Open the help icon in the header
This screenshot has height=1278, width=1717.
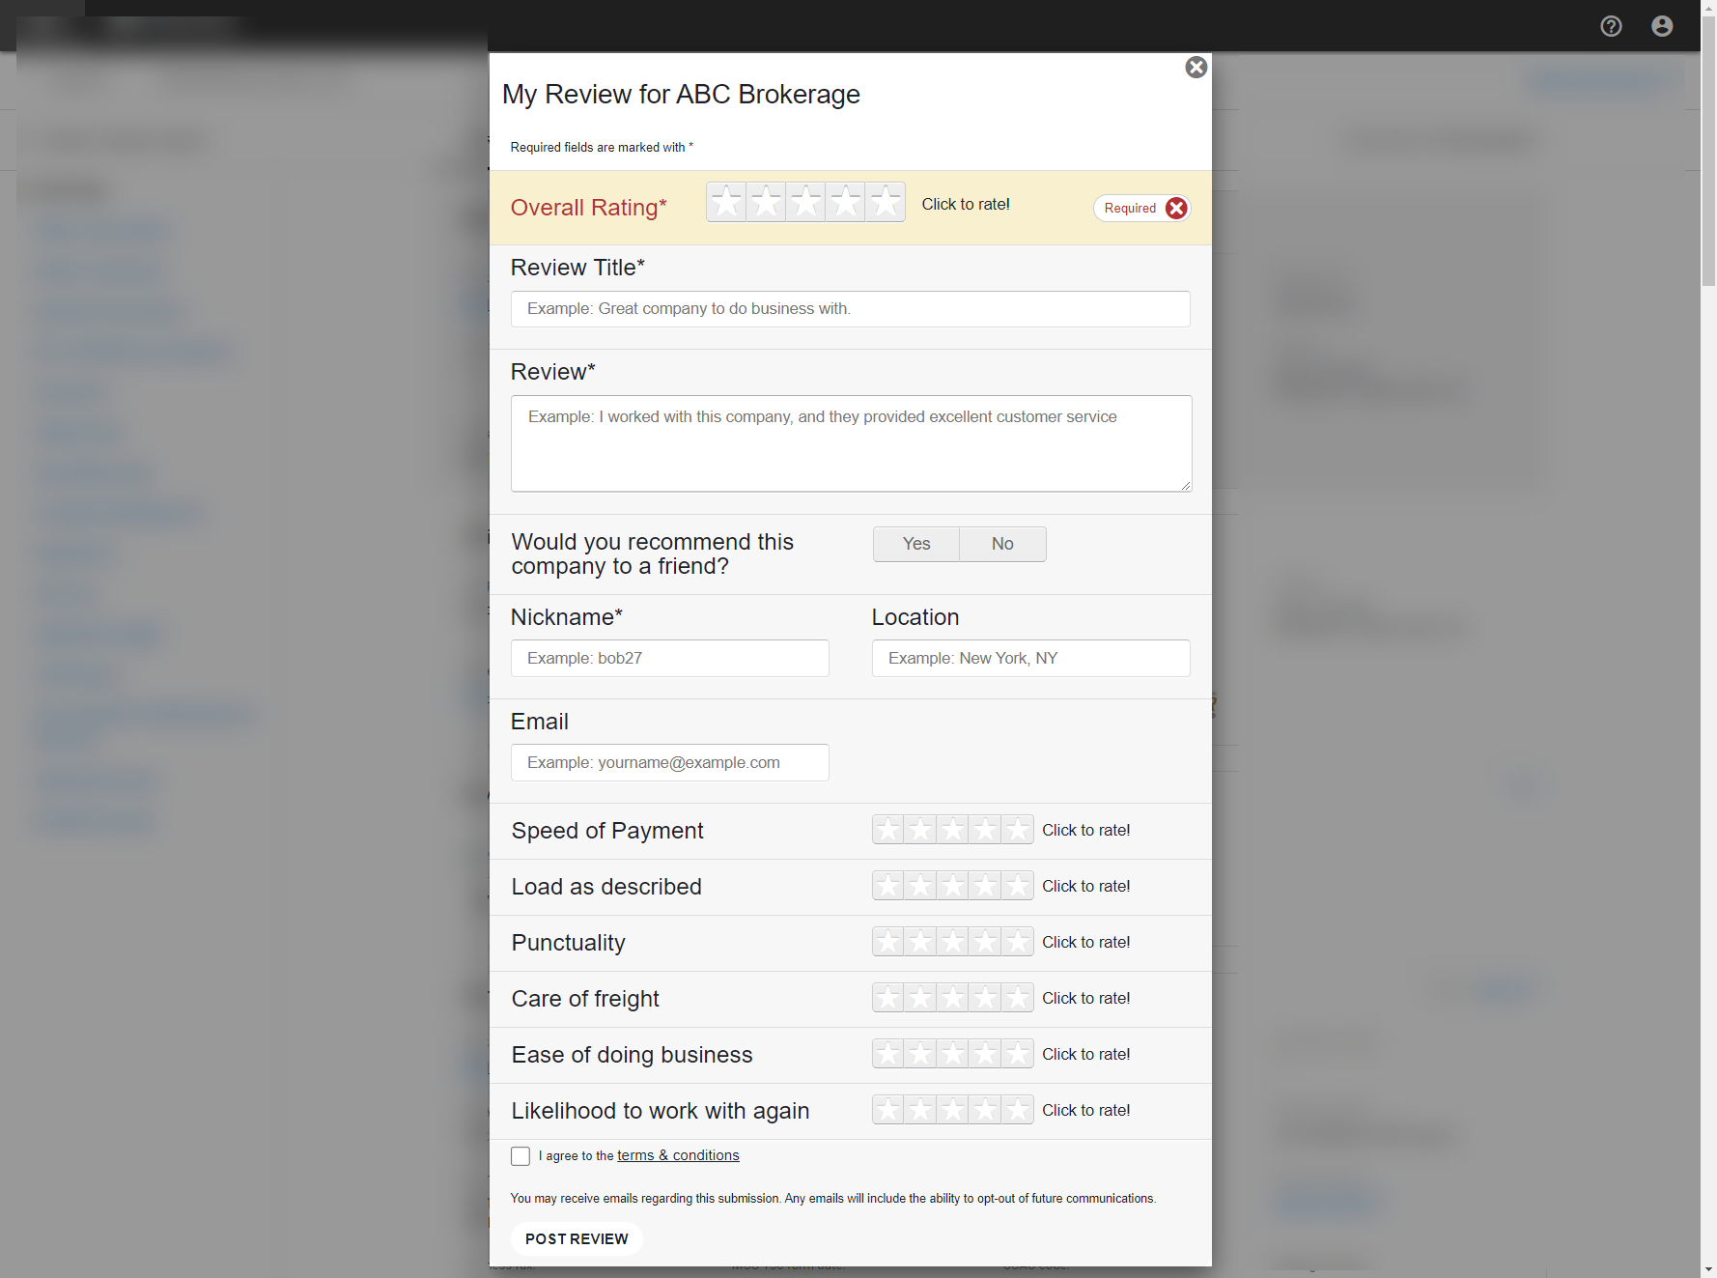click(x=1611, y=26)
